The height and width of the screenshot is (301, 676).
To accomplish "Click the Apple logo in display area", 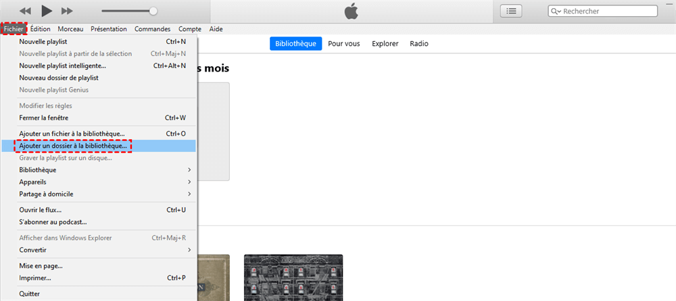I will point(350,11).
